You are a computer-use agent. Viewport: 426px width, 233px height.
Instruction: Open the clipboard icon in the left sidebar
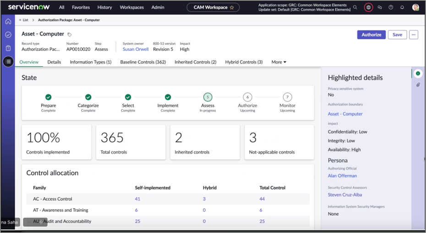pyautogui.click(x=8, y=48)
